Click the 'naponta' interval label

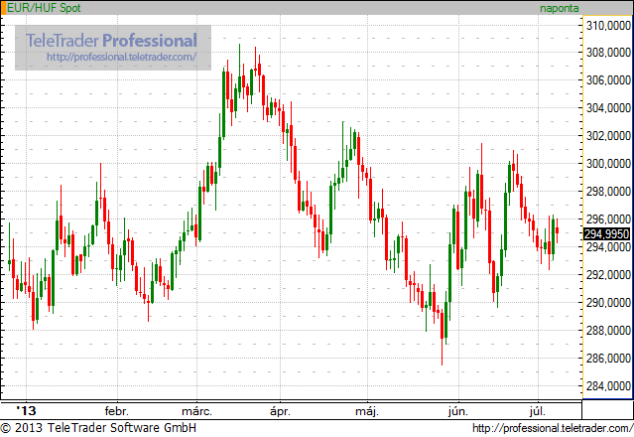(560, 8)
